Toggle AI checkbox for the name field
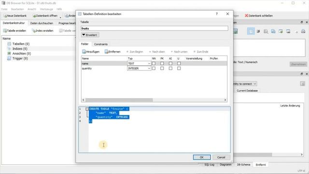 point(170,63)
